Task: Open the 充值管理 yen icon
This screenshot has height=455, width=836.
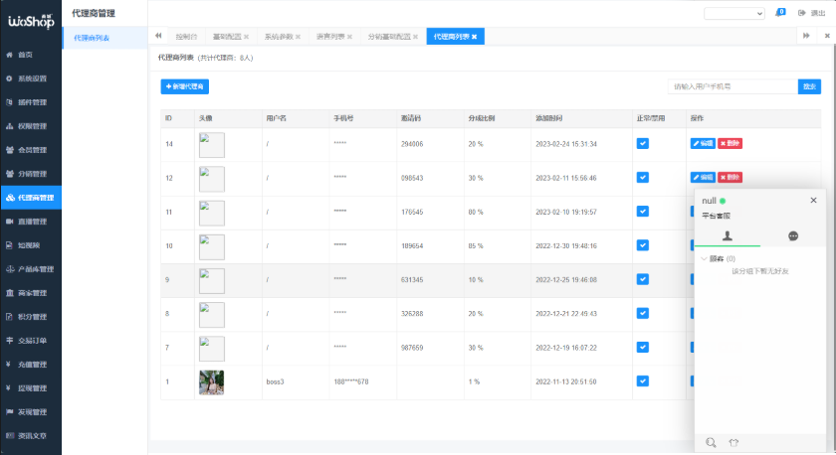Action: click(9, 365)
